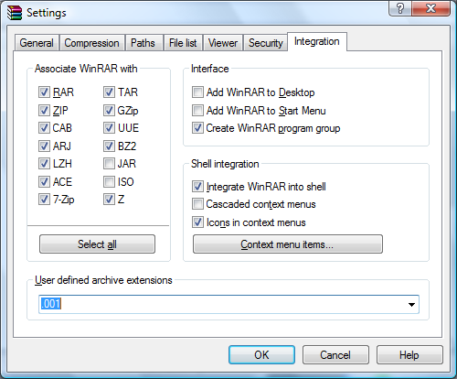This screenshot has width=457, height=379.
Task: Enable Cascaded context menus
Action: coord(197,204)
